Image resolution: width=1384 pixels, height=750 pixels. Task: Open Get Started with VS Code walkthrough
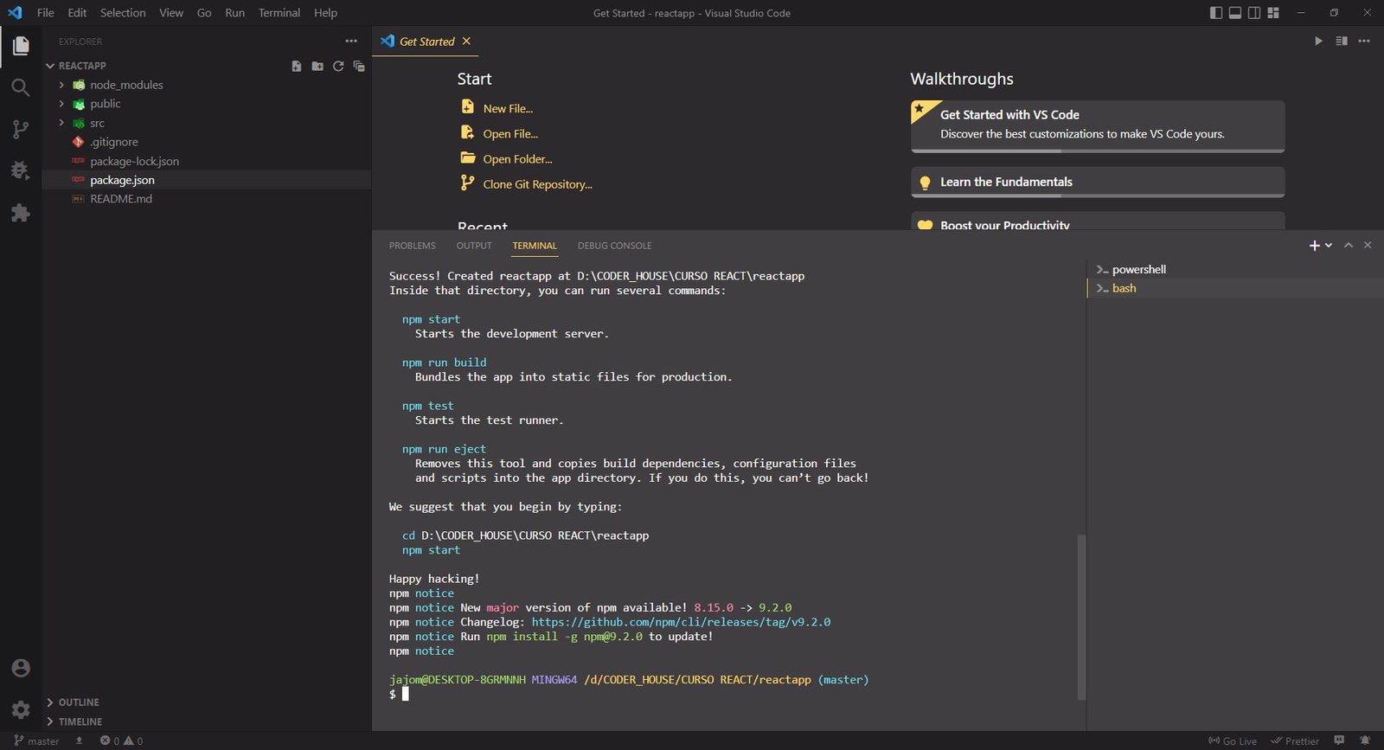(1098, 125)
